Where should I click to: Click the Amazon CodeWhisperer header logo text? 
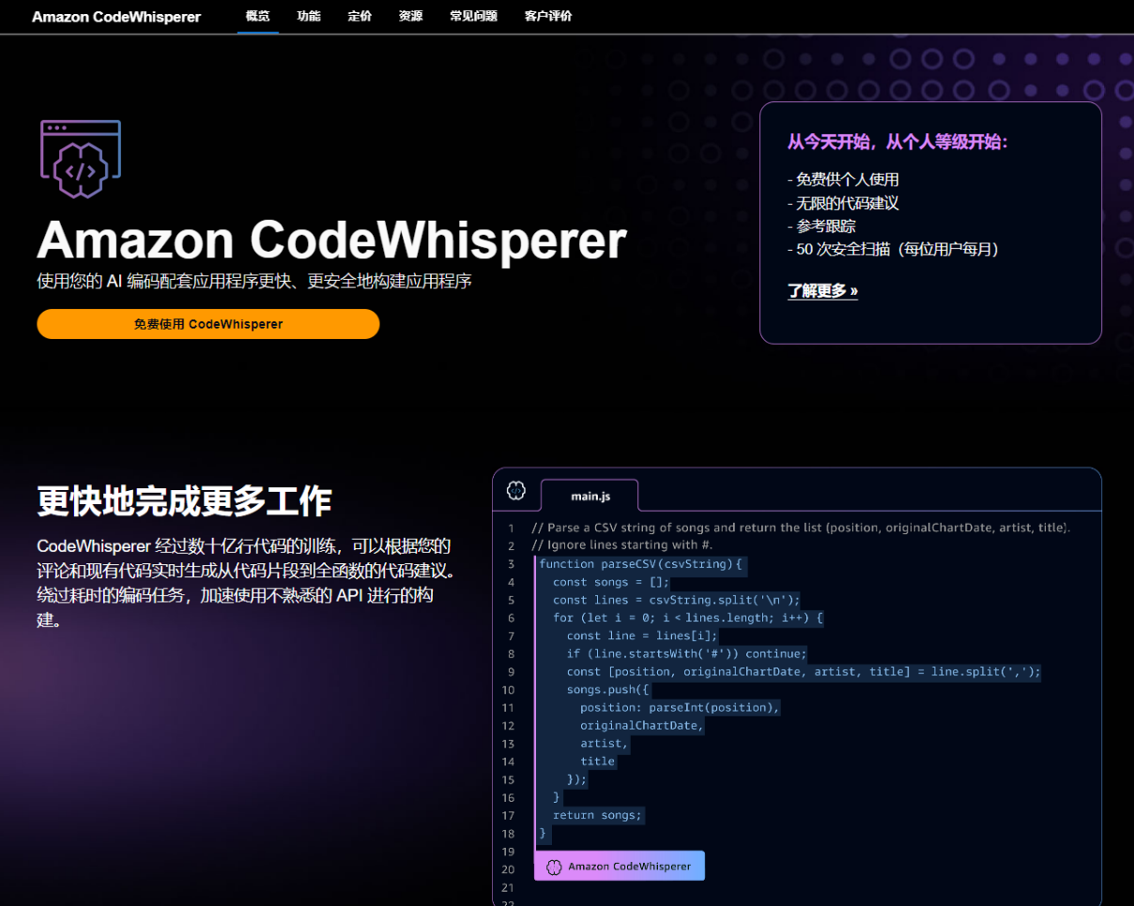click(x=115, y=16)
